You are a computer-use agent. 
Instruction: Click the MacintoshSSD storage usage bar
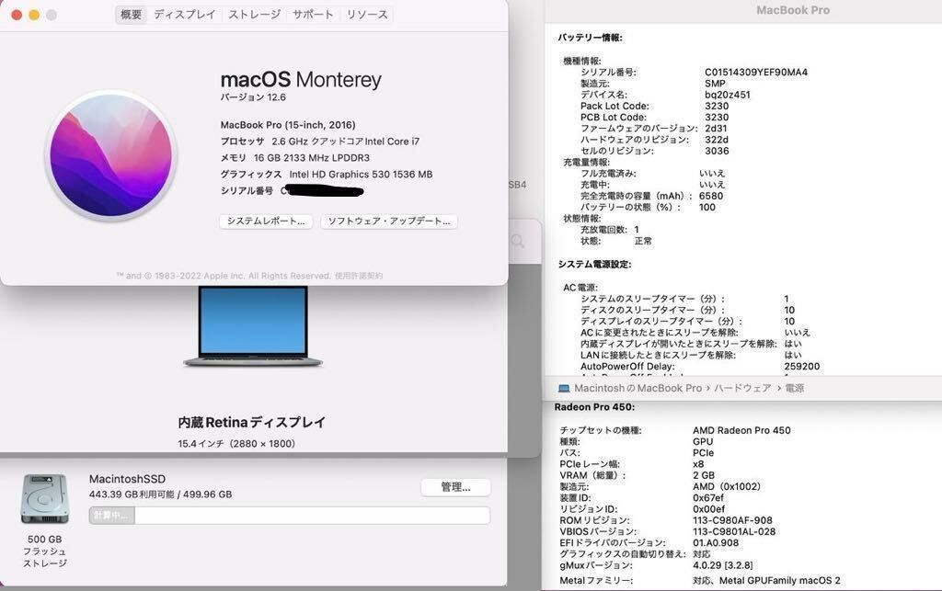[x=290, y=516]
